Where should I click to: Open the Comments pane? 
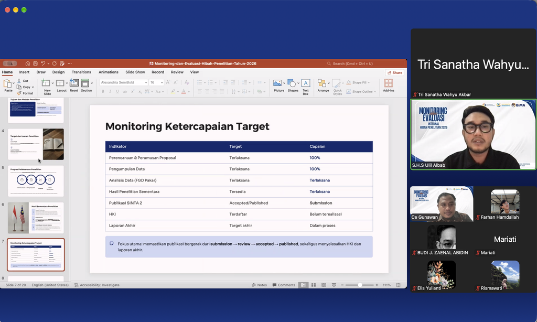[x=284, y=285]
